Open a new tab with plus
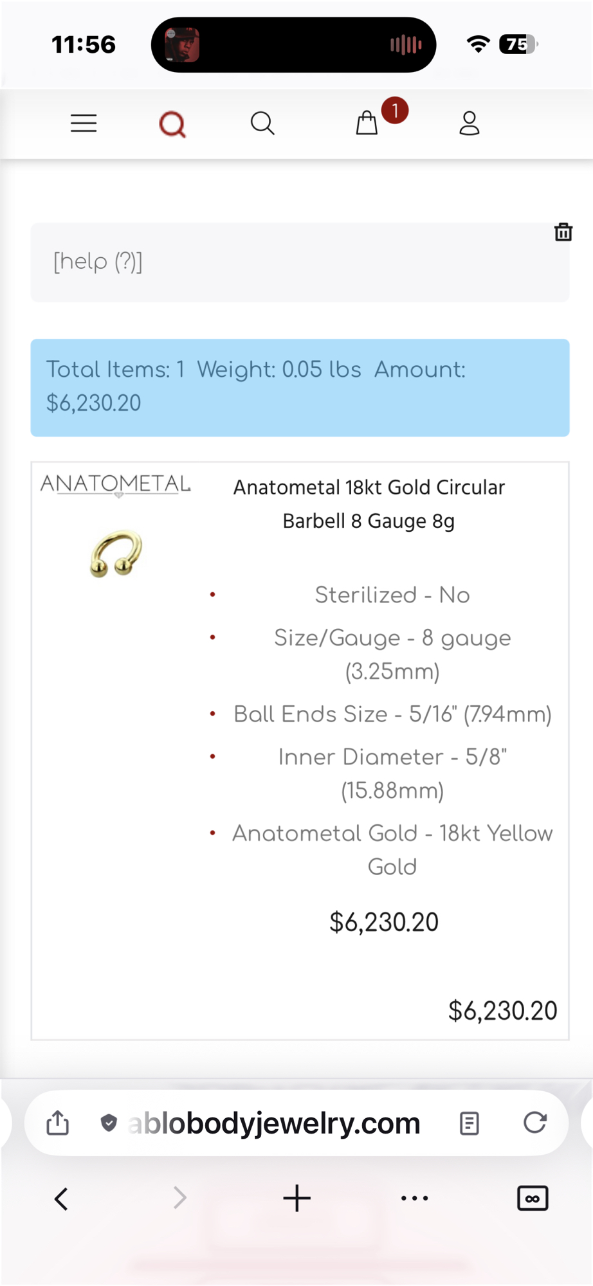Image resolution: width=593 pixels, height=1286 pixels. pos(296,1199)
